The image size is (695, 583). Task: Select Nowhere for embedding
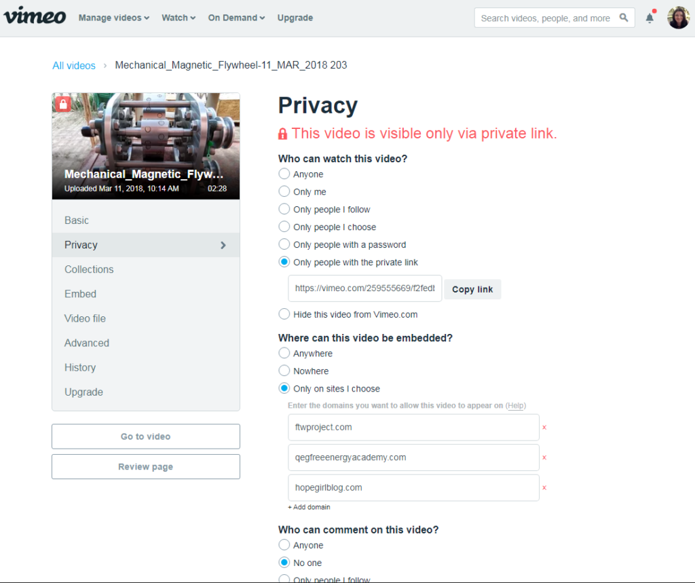[x=284, y=371]
